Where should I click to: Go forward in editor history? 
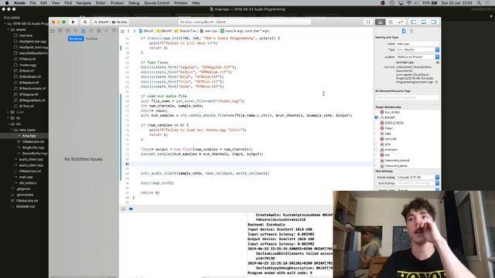[134, 31]
